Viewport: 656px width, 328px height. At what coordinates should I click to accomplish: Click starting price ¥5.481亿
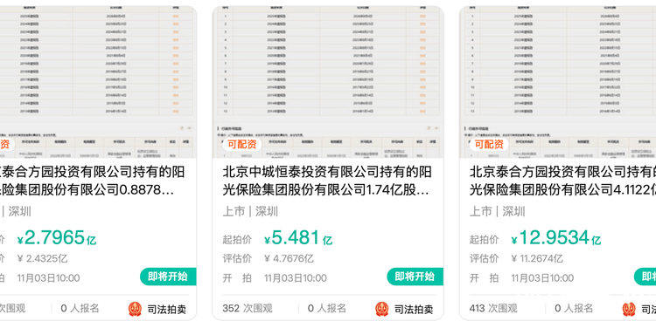pos(298,238)
